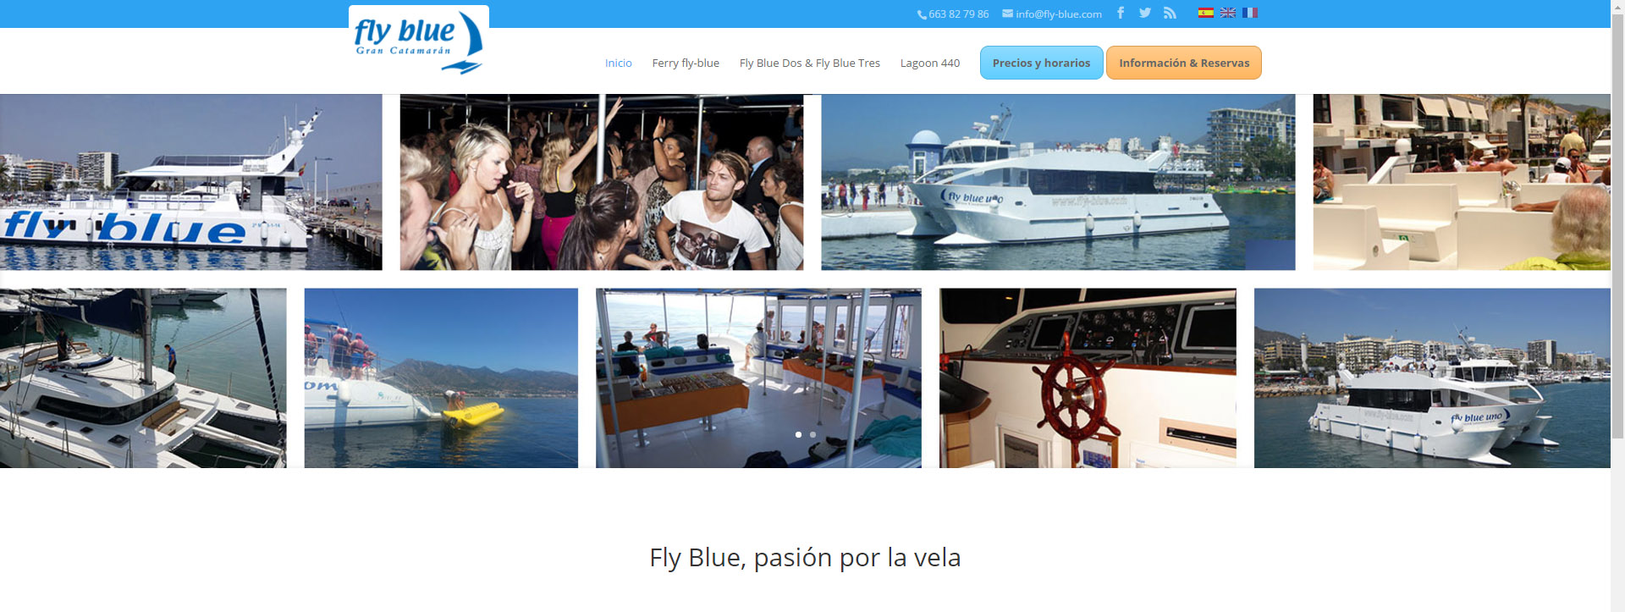
Task: Select the second slider pagination dot
Action: pos(812,434)
